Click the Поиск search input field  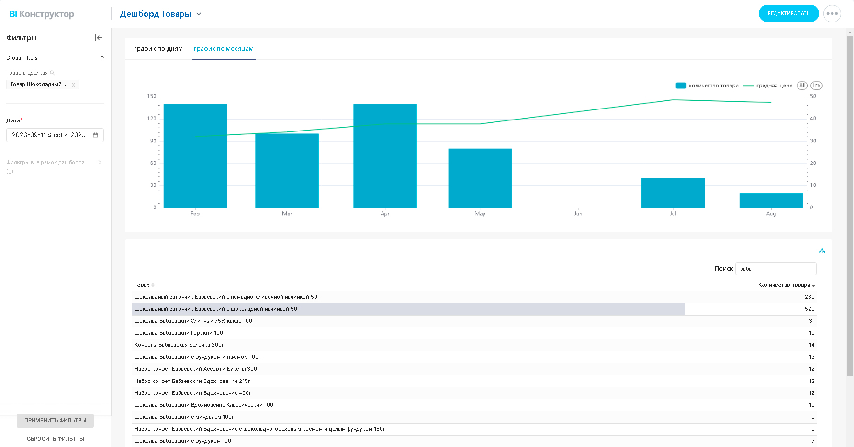pos(775,269)
